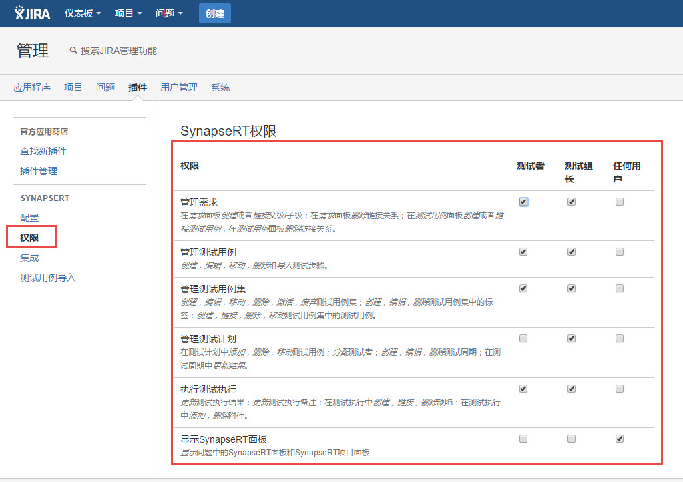This screenshot has width=683, height=482.
Task: Switch to the 应用程序 admin tab
Action: 32,87
